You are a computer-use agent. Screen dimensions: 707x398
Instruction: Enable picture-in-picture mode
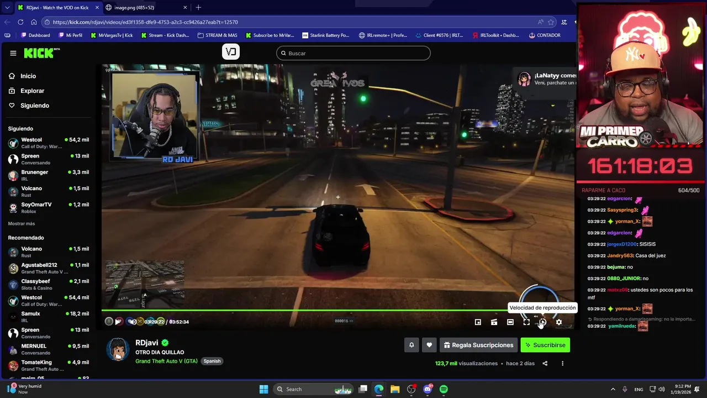[478, 322]
